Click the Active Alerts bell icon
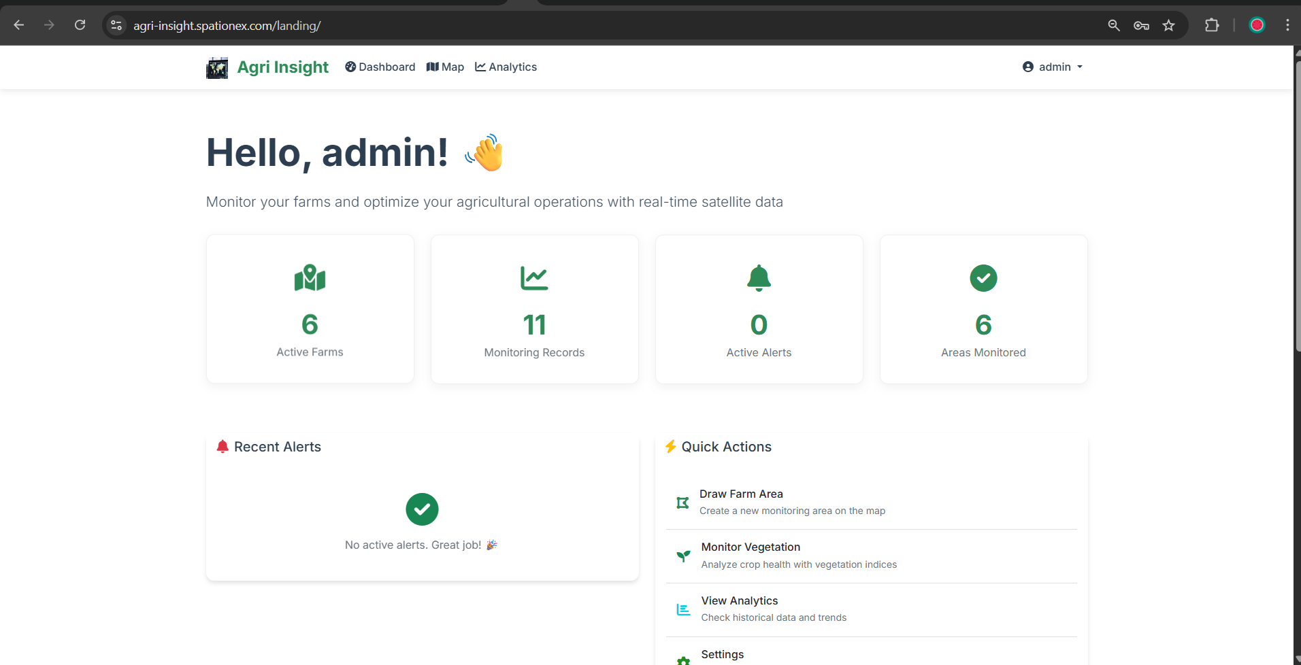Screen dimensions: 1301x665 pos(759,278)
